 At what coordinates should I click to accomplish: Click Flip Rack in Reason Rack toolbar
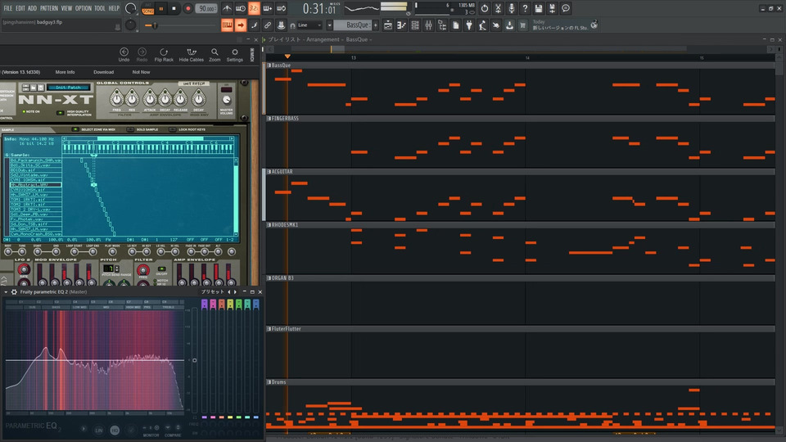(164, 55)
